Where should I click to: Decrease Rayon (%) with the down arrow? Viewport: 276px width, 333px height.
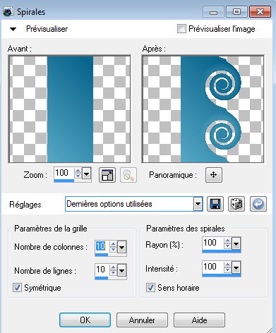click(227, 246)
